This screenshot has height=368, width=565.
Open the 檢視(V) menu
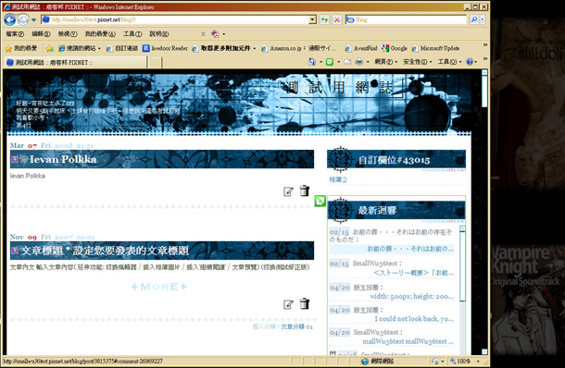[x=68, y=34]
